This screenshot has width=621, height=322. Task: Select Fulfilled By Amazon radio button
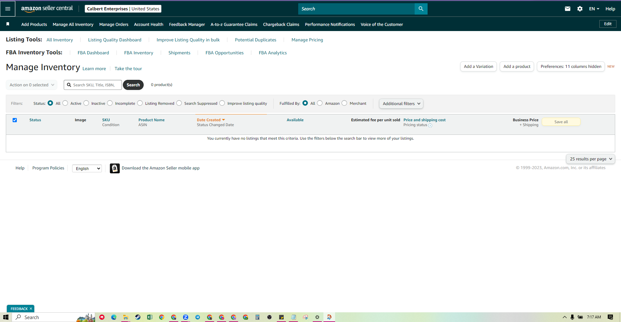(320, 103)
